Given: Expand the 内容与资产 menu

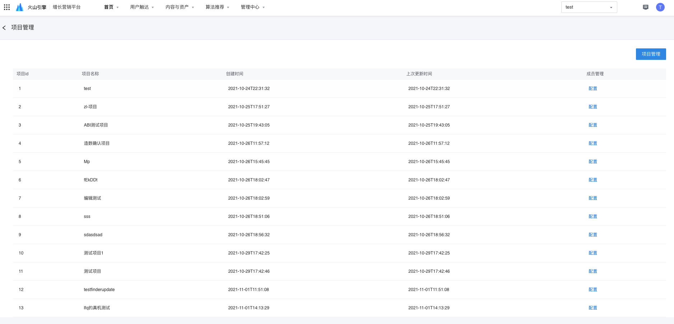Looking at the screenshot, I should click(x=180, y=7).
